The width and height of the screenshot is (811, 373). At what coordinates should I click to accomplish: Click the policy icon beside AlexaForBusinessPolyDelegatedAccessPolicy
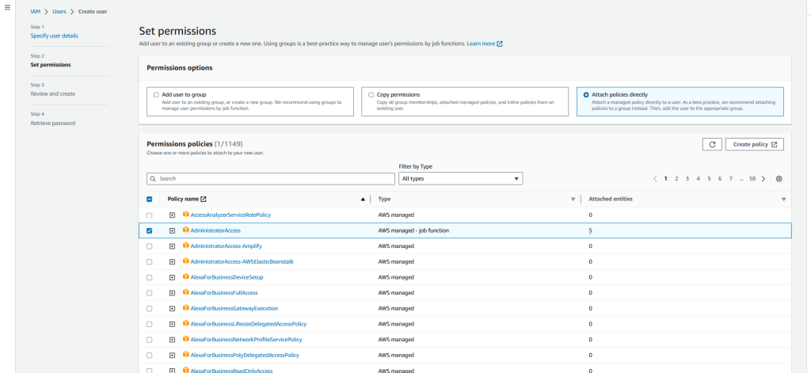pyautogui.click(x=185, y=355)
